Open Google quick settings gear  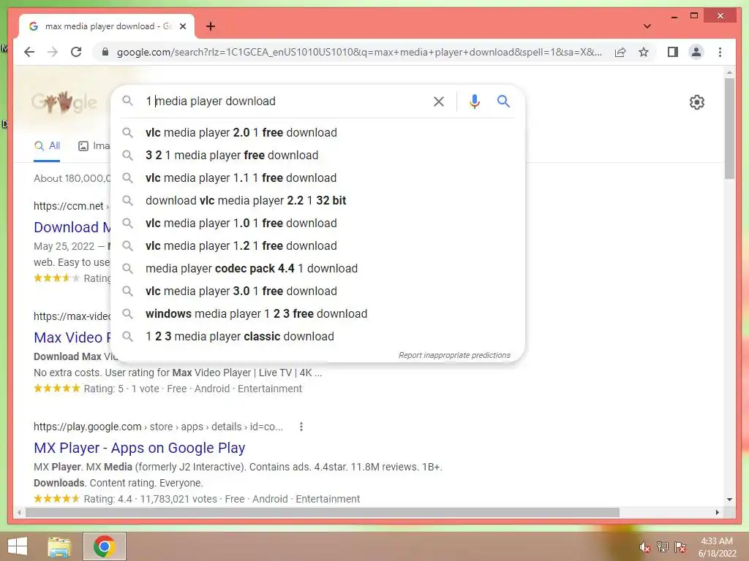(696, 102)
